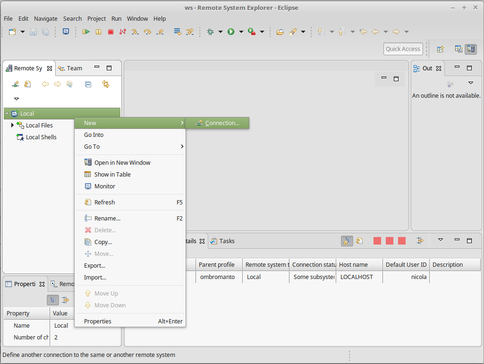This screenshot has width=484, height=364.
Task: Click Collapse All icon in Remote Systems view
Action: pyautogui.click(x=88, y=84)
